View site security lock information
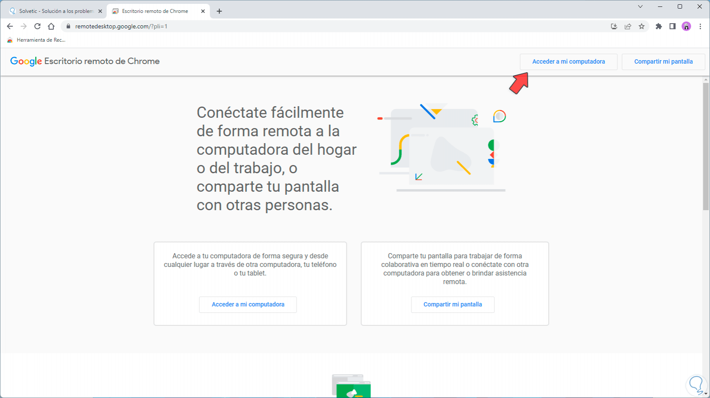The width and height of the screenshot is (710, 398). [68, 26]
